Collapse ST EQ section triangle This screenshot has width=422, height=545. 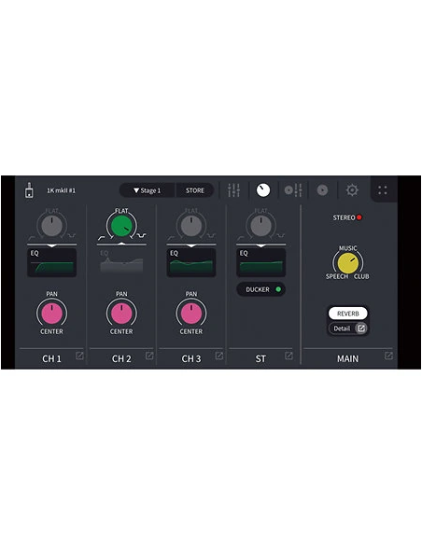[260, 245]
